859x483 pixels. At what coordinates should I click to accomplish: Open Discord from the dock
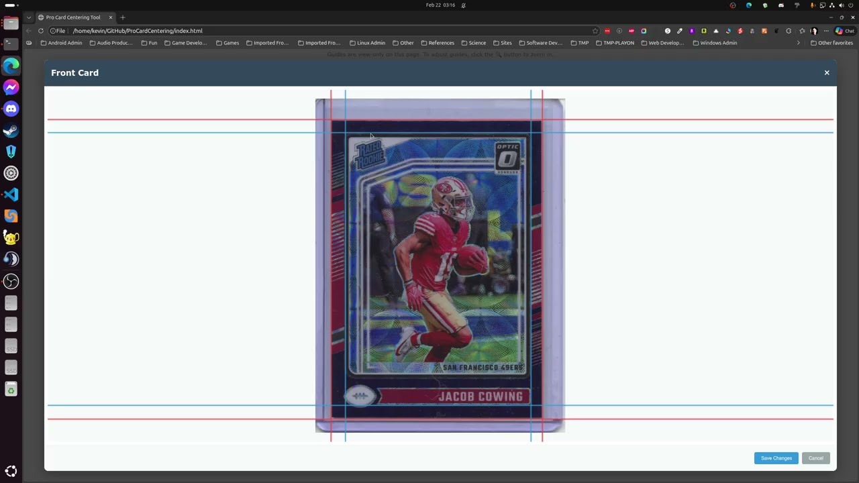11,109
